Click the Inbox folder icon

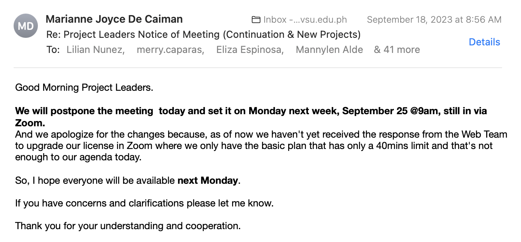coord(256,20)
